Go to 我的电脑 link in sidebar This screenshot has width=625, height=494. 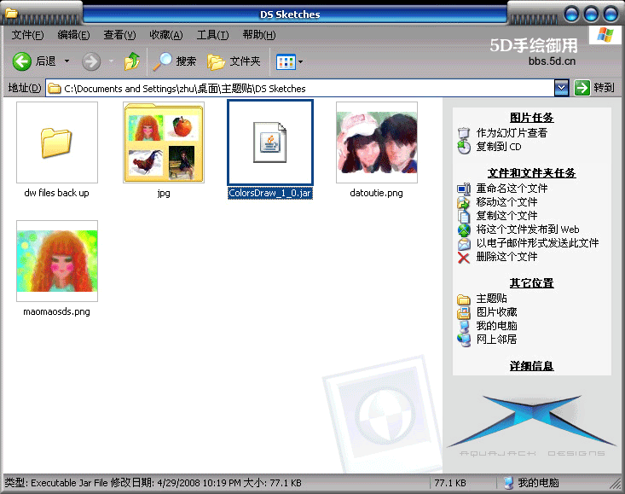pos(496,326)
